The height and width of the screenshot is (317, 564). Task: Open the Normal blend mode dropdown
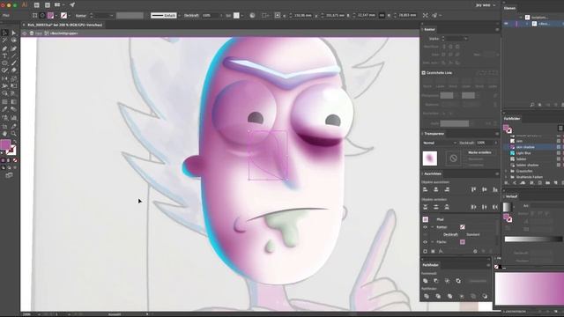click(440, 143)
